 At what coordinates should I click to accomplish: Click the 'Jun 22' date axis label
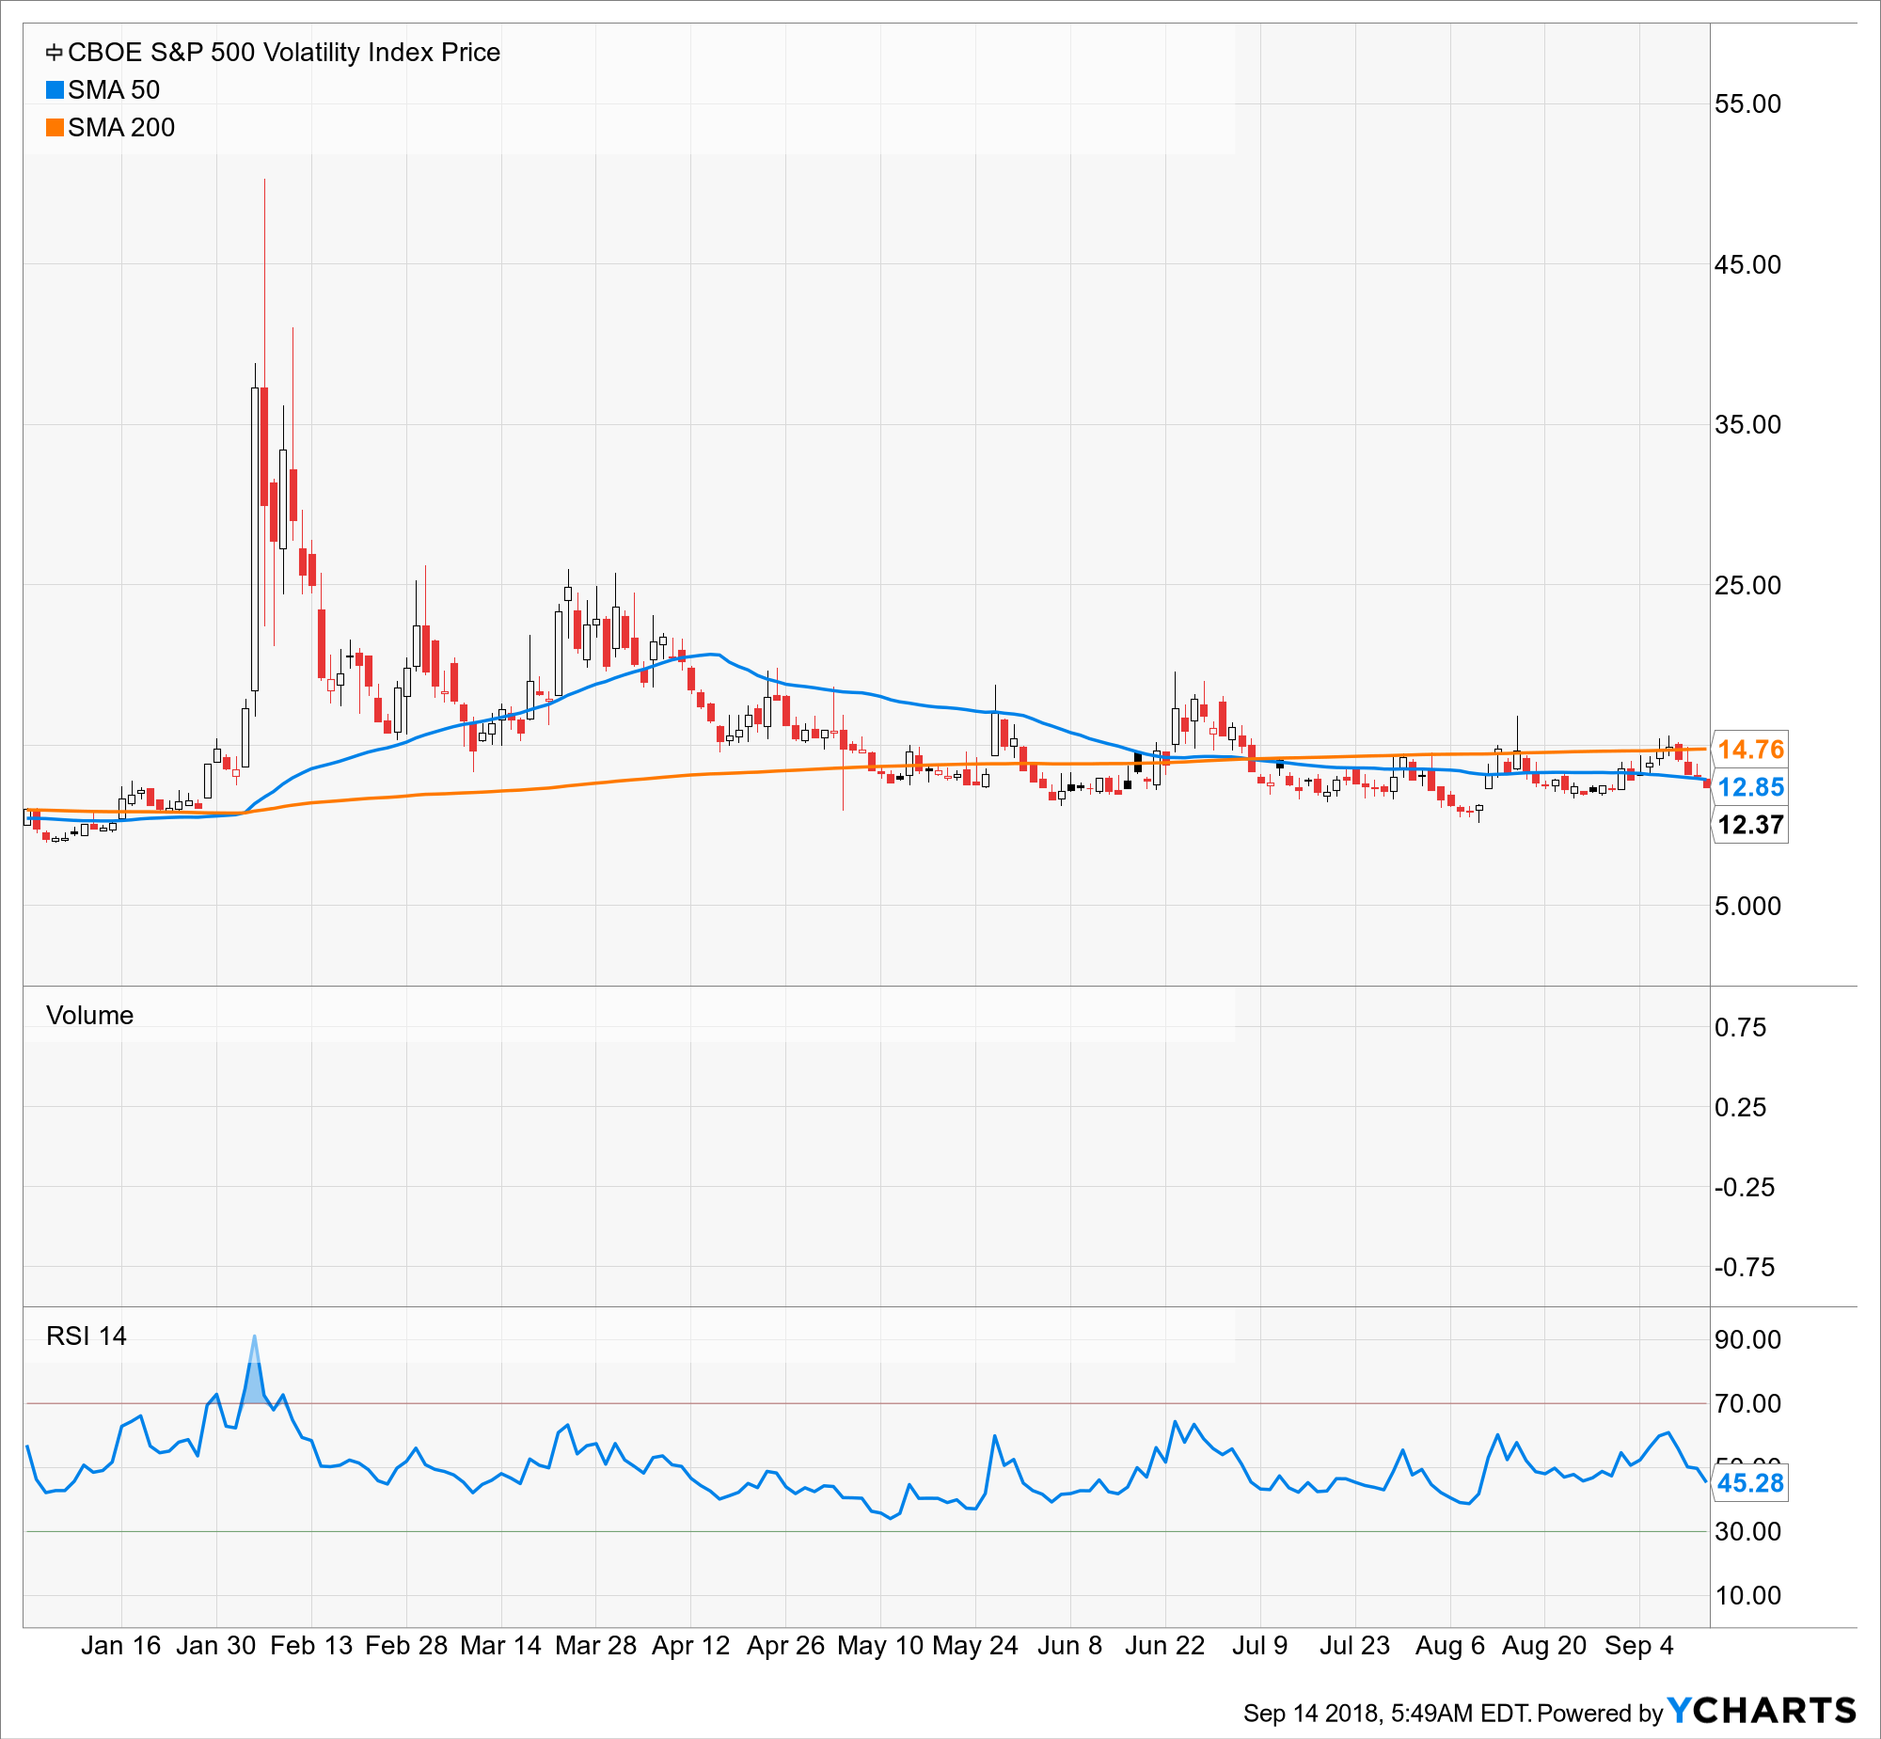(x=1165, y=1646)
